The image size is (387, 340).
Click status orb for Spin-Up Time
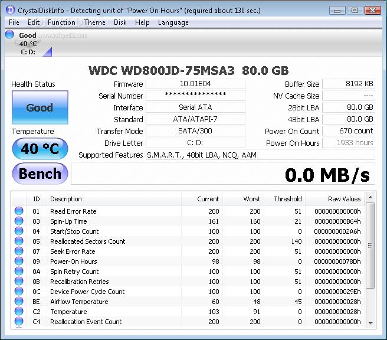[19, 221]
